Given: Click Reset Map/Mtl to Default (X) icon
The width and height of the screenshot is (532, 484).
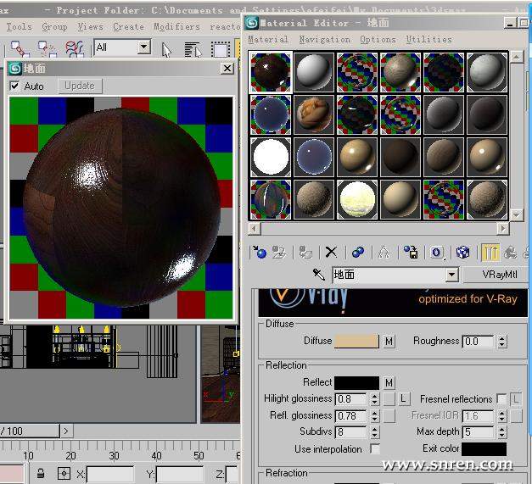Looking at the screenshot, I should pyautogui.click(x=332, y=252).
